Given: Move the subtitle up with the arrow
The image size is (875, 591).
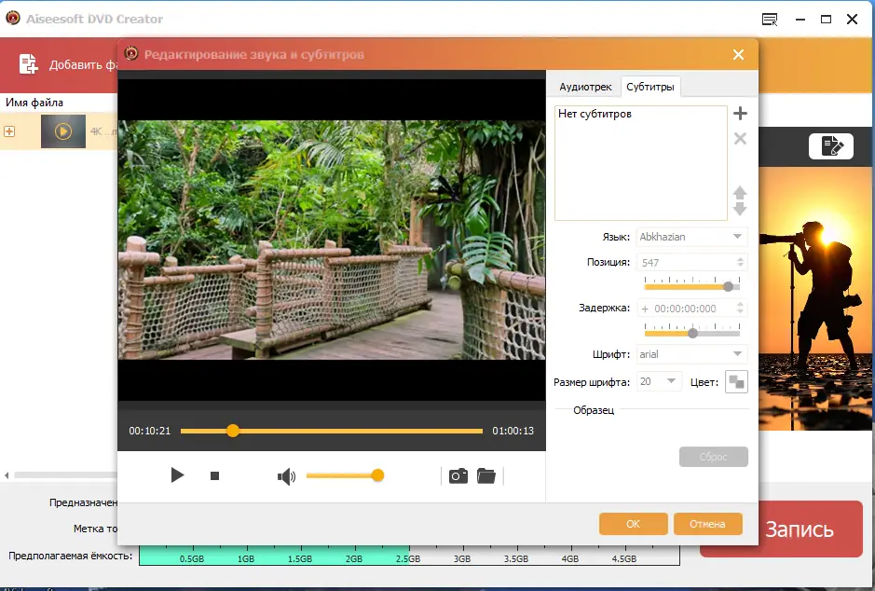Looking at the screenshot, I should tap(740, 193).
